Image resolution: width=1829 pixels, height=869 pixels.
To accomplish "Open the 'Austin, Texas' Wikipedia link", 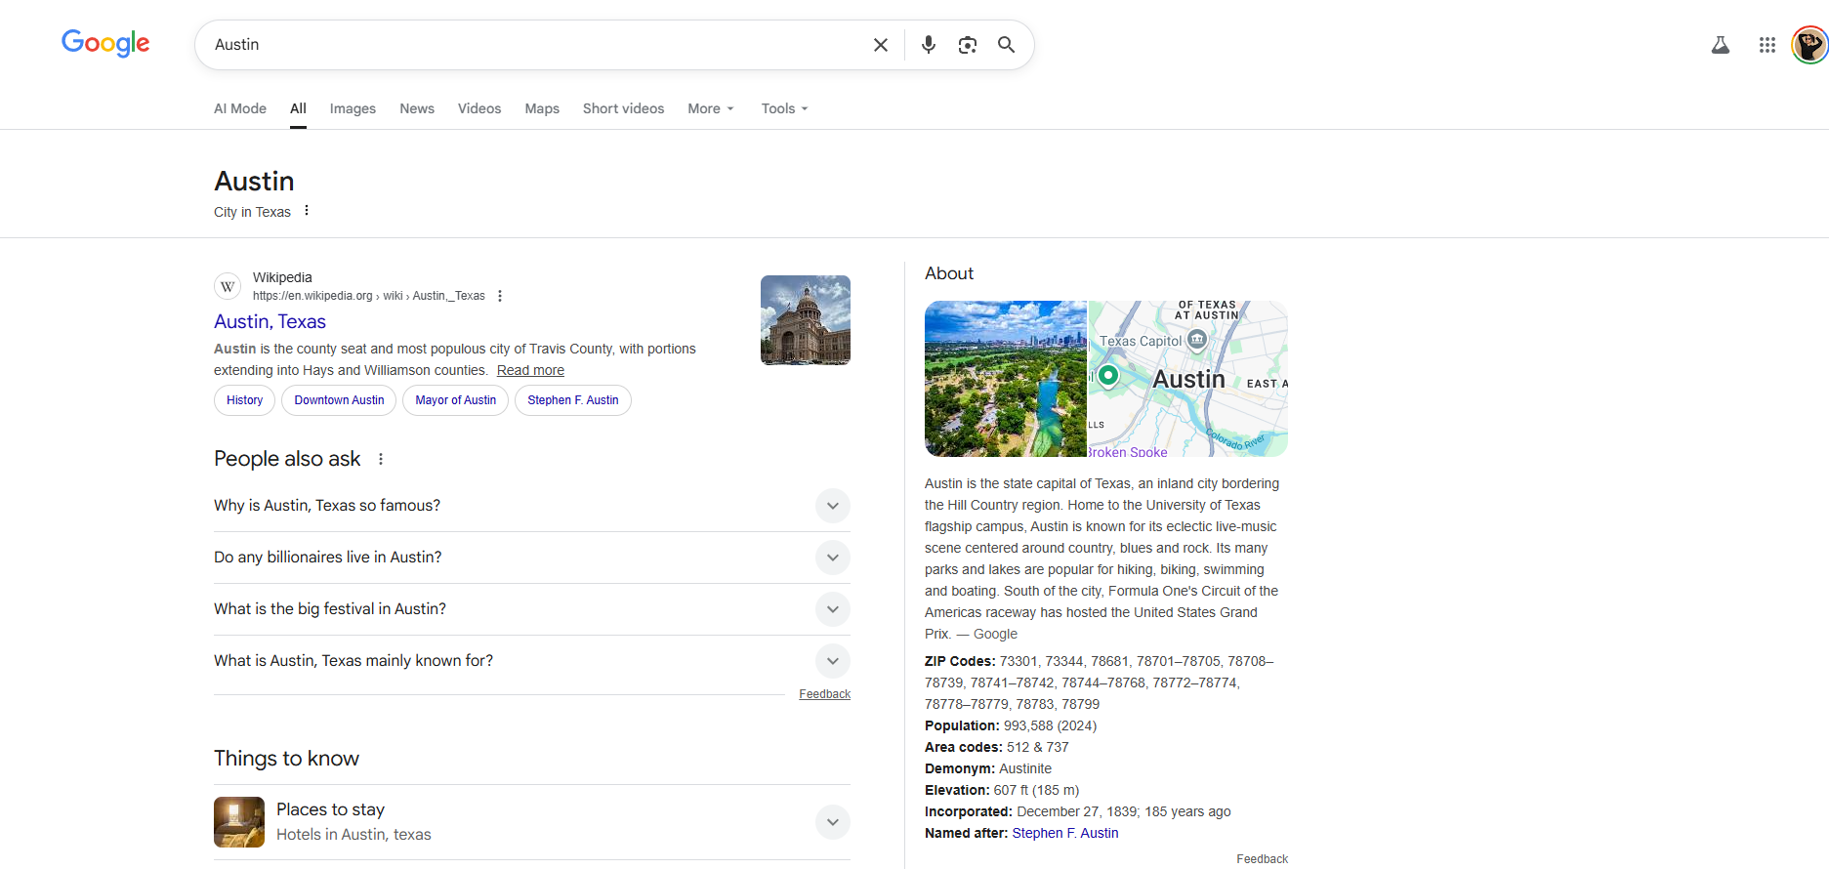I will (270, 321).
